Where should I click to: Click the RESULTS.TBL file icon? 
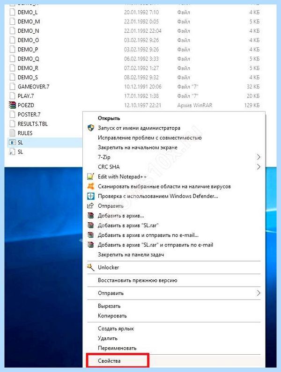coord(12,124)
